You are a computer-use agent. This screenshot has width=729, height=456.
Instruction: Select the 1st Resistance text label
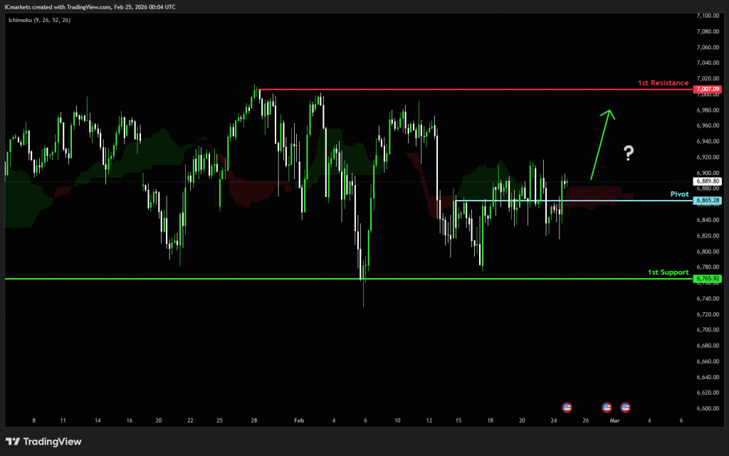tap(663, 83)
